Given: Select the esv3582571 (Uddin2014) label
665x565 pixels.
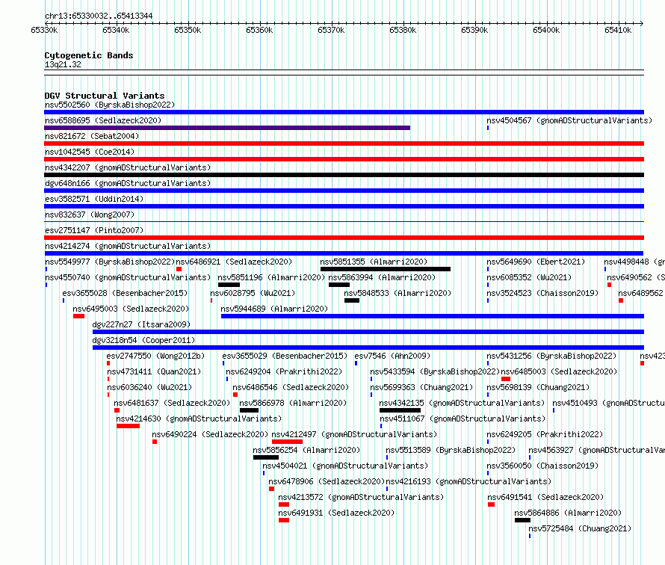Looking at the screenshot, I should point(94,199).
